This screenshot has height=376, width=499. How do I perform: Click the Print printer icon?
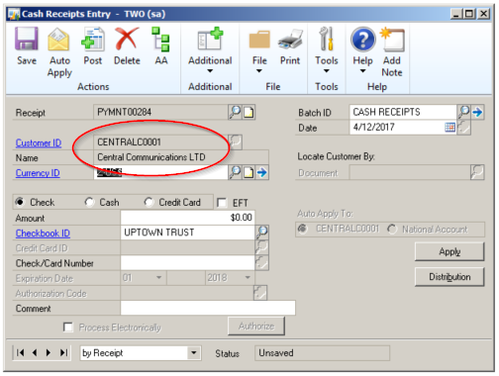(290, 41)
